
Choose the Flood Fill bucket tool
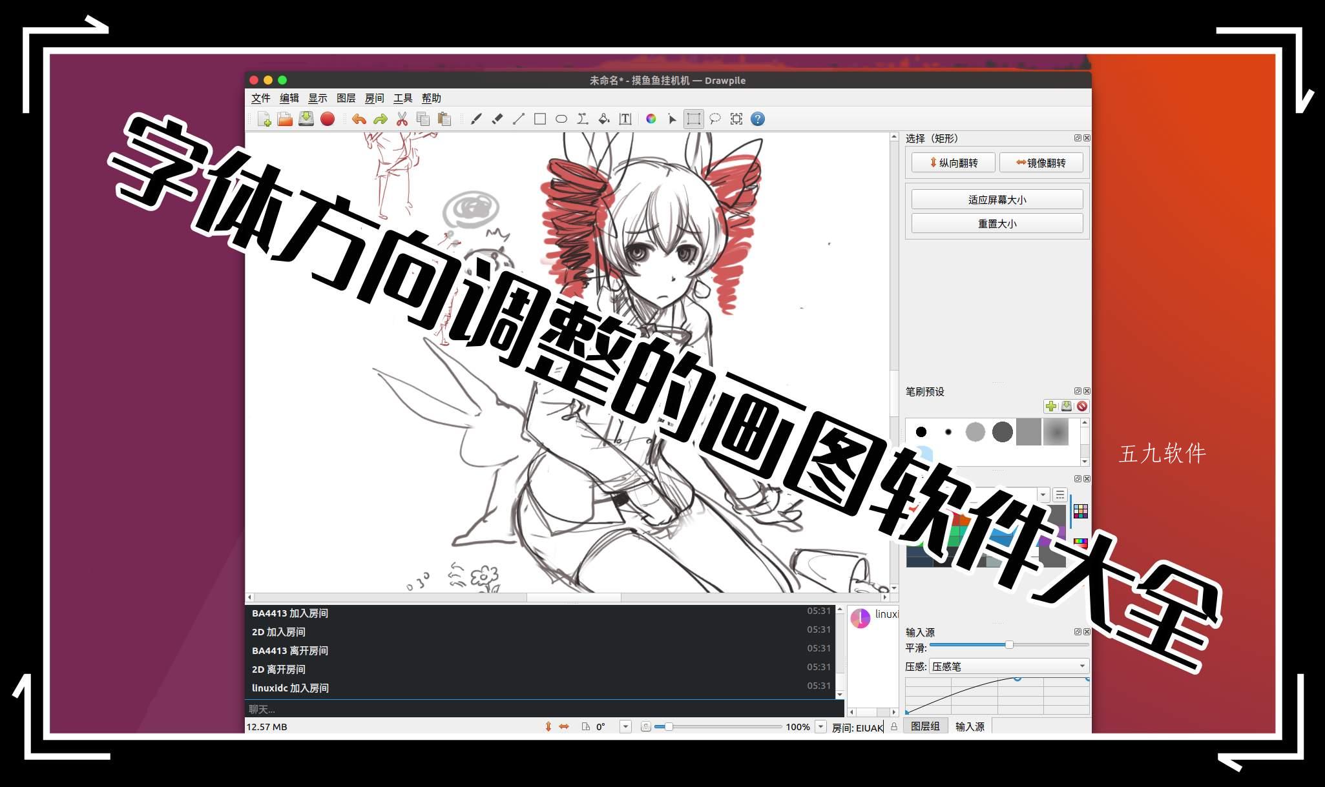(604, 119)
